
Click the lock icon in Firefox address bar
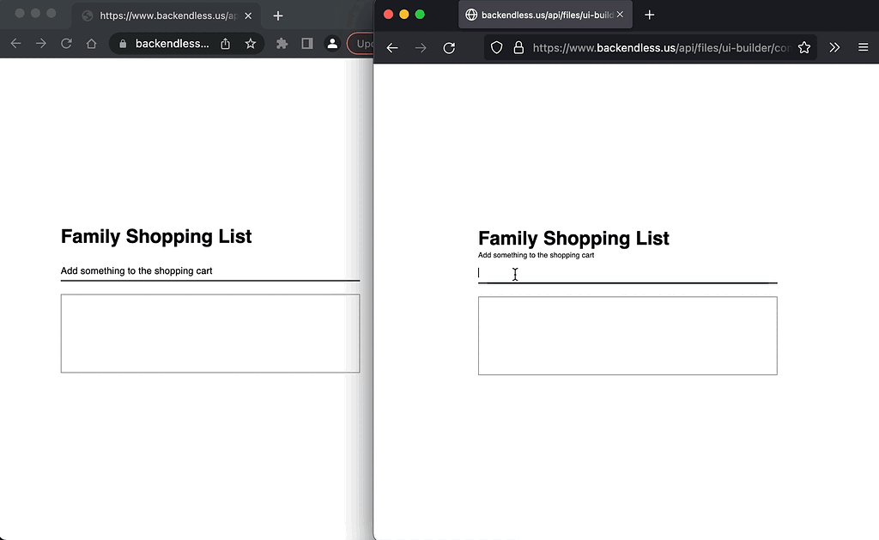(518, 47)
